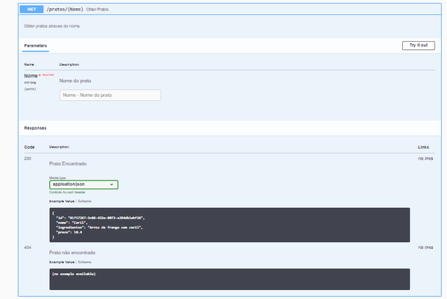Switch to Schema for the 200 response
This screenshot has height=299, width=447.
tap(84, 201)
